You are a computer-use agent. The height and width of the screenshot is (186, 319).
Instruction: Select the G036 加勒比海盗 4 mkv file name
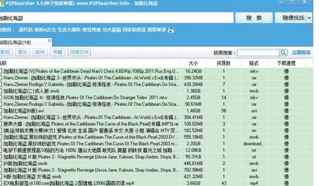86,98
